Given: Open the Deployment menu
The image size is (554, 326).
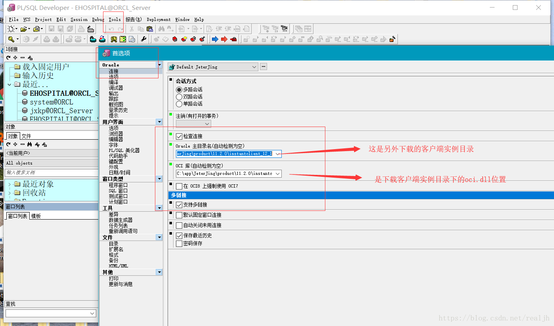Looking at the screenshot, I should 159,19.
